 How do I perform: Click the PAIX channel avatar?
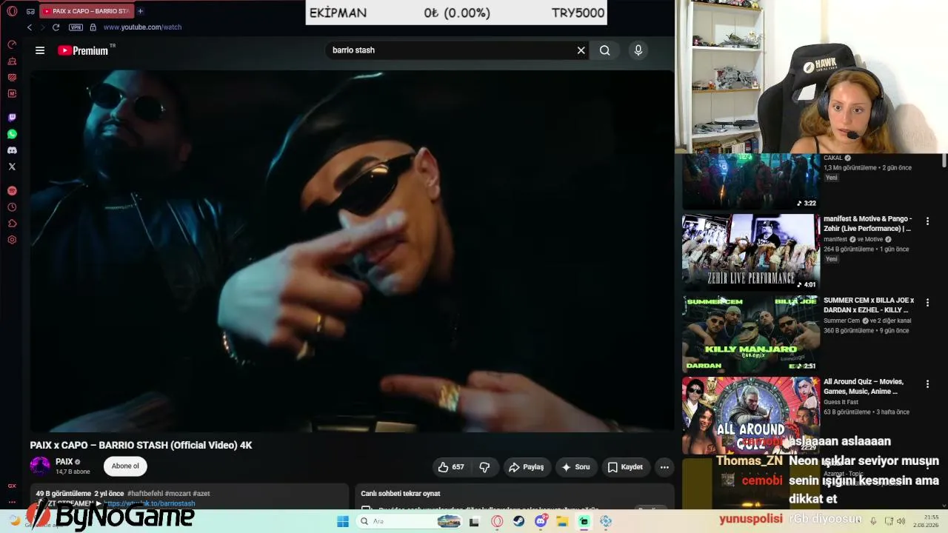pyautogui.click(x=40, y=466)
